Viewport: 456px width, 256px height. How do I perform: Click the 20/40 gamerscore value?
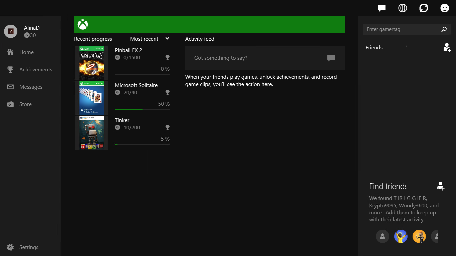130,92
